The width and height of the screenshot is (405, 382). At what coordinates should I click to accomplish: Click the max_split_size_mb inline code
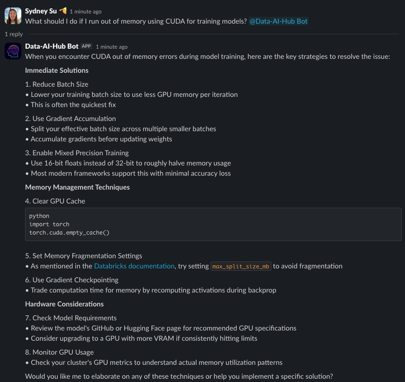241,266
